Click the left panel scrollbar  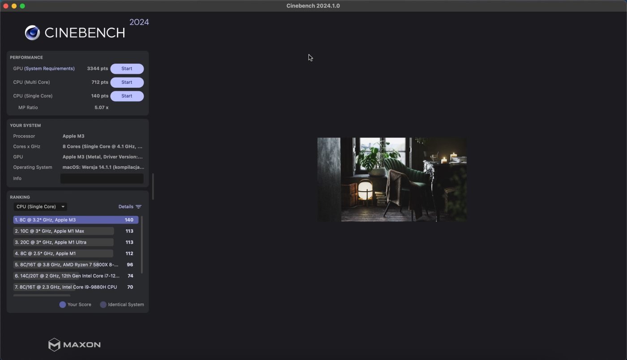pyautogui.click(x=153, y=186)
